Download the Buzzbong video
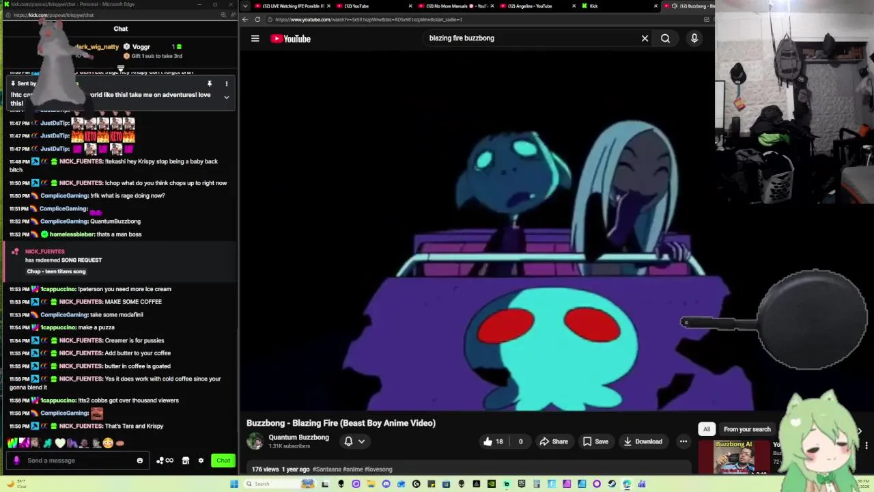The width and height of the screenshot is (874, 492). (x=643, y=441)
